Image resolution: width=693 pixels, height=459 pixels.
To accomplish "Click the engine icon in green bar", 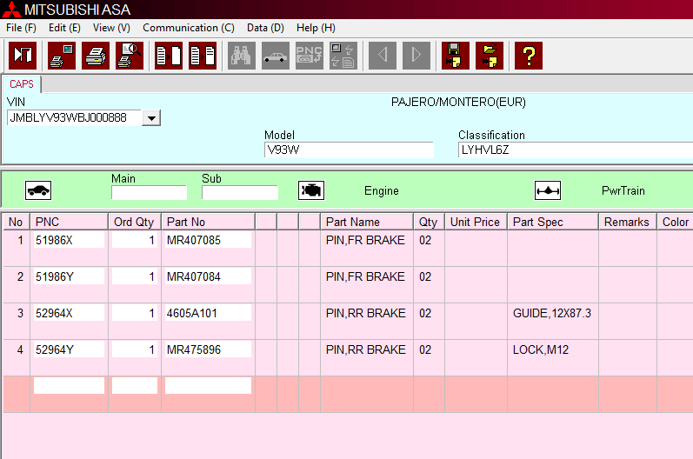I will (x=311, y=190).
